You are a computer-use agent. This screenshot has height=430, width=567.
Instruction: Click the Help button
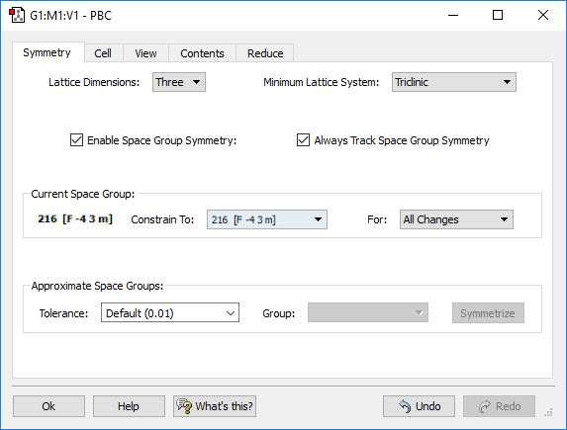coord(129,406)
